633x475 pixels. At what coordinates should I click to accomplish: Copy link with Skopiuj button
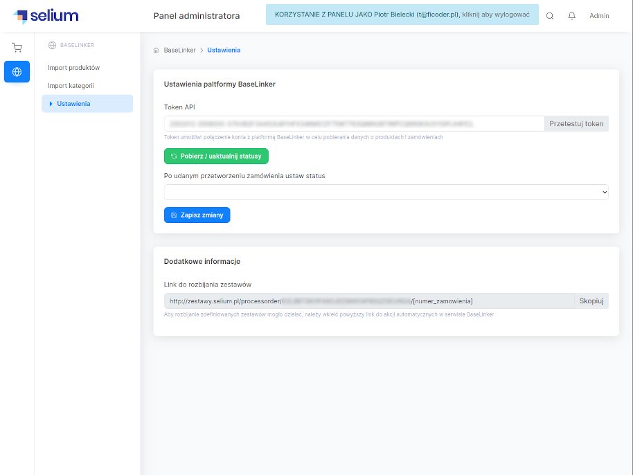point(591,301)
